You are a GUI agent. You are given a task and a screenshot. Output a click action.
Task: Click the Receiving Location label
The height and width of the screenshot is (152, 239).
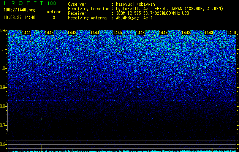coord(89,9)
